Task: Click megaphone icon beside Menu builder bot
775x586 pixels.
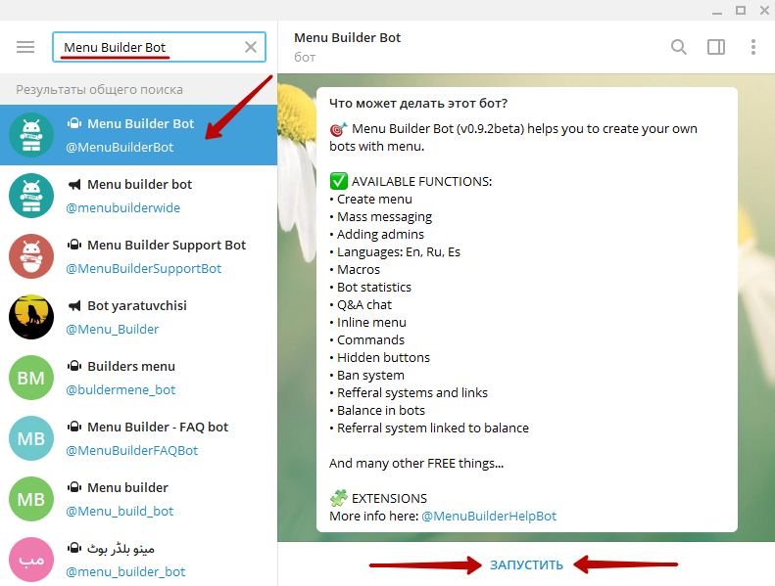Action: click(74, 185)
